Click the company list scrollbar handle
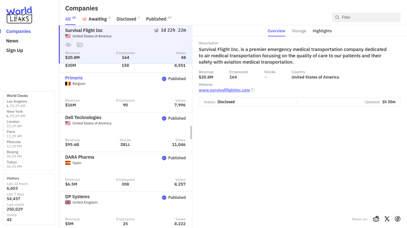 (x=191, y=132)
